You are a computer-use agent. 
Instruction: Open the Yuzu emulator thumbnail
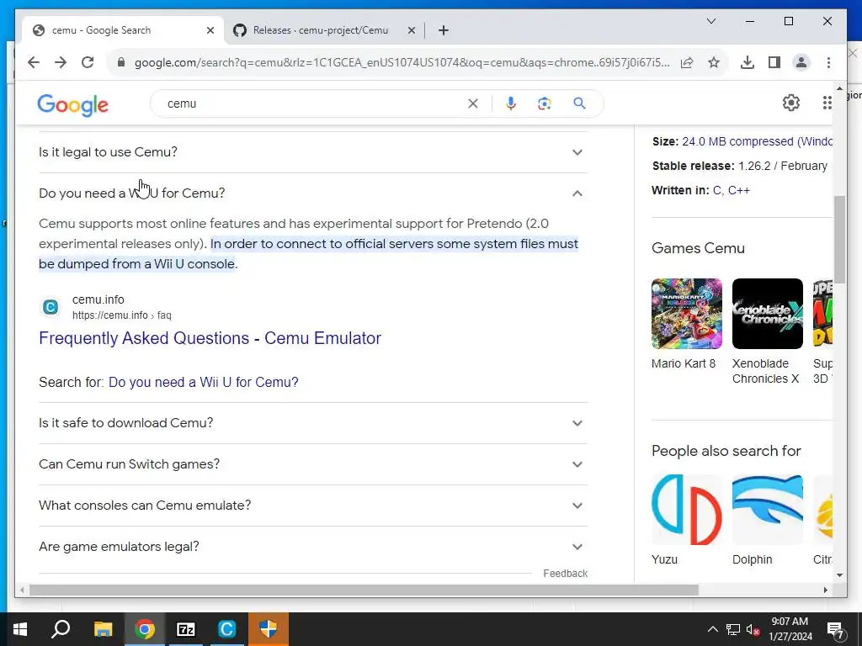687,510
